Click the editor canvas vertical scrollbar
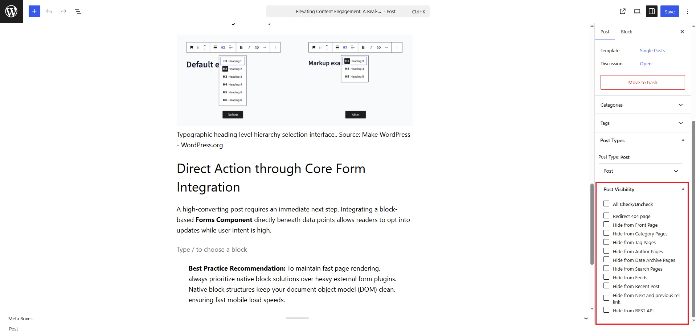Screen dimensions: 696x333 [592, 225]
